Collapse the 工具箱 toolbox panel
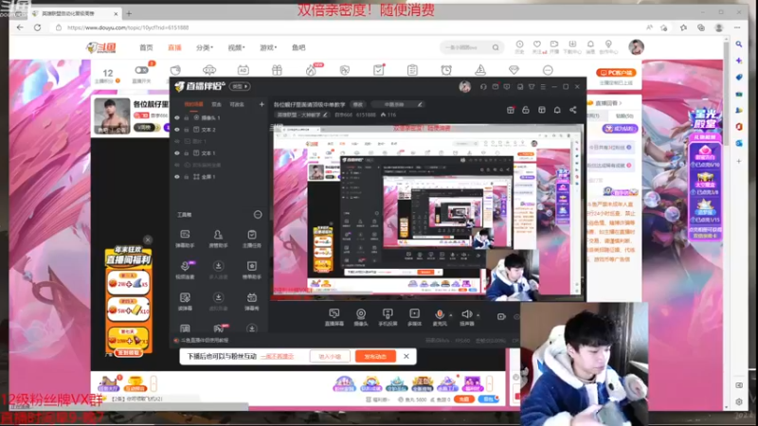The image size is (758, 426). click(x=258, y=215)
